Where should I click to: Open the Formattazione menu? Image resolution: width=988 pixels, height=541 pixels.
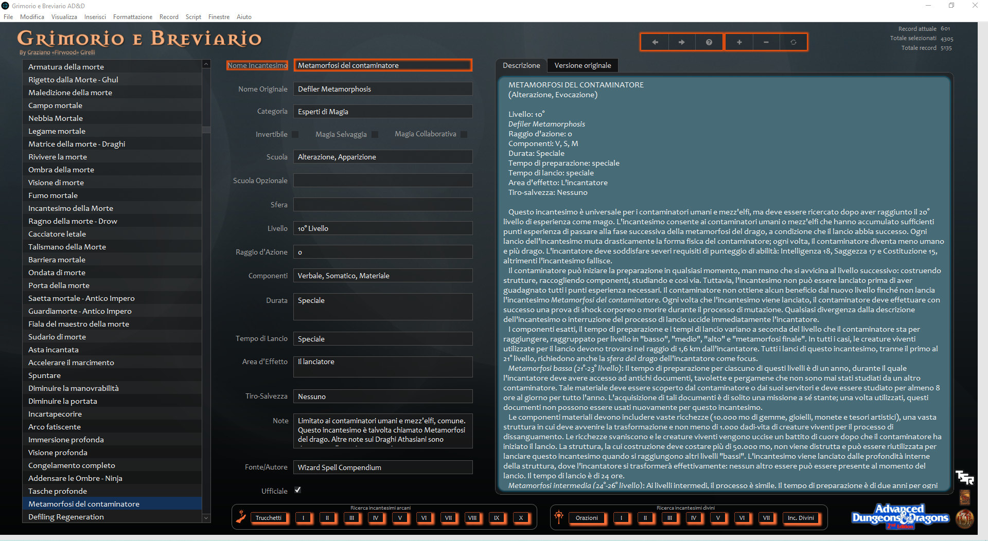(132, 17)
